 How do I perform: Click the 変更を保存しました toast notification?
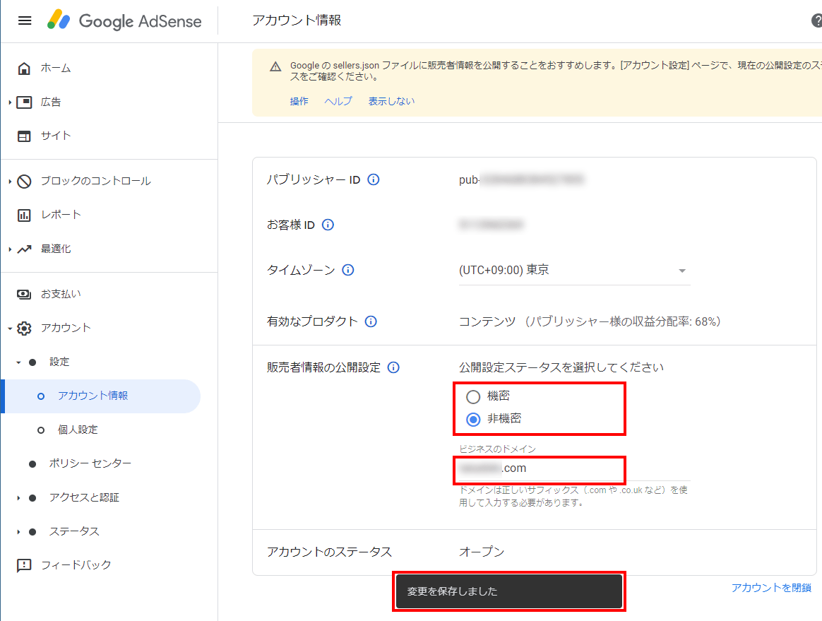[508, 591]
